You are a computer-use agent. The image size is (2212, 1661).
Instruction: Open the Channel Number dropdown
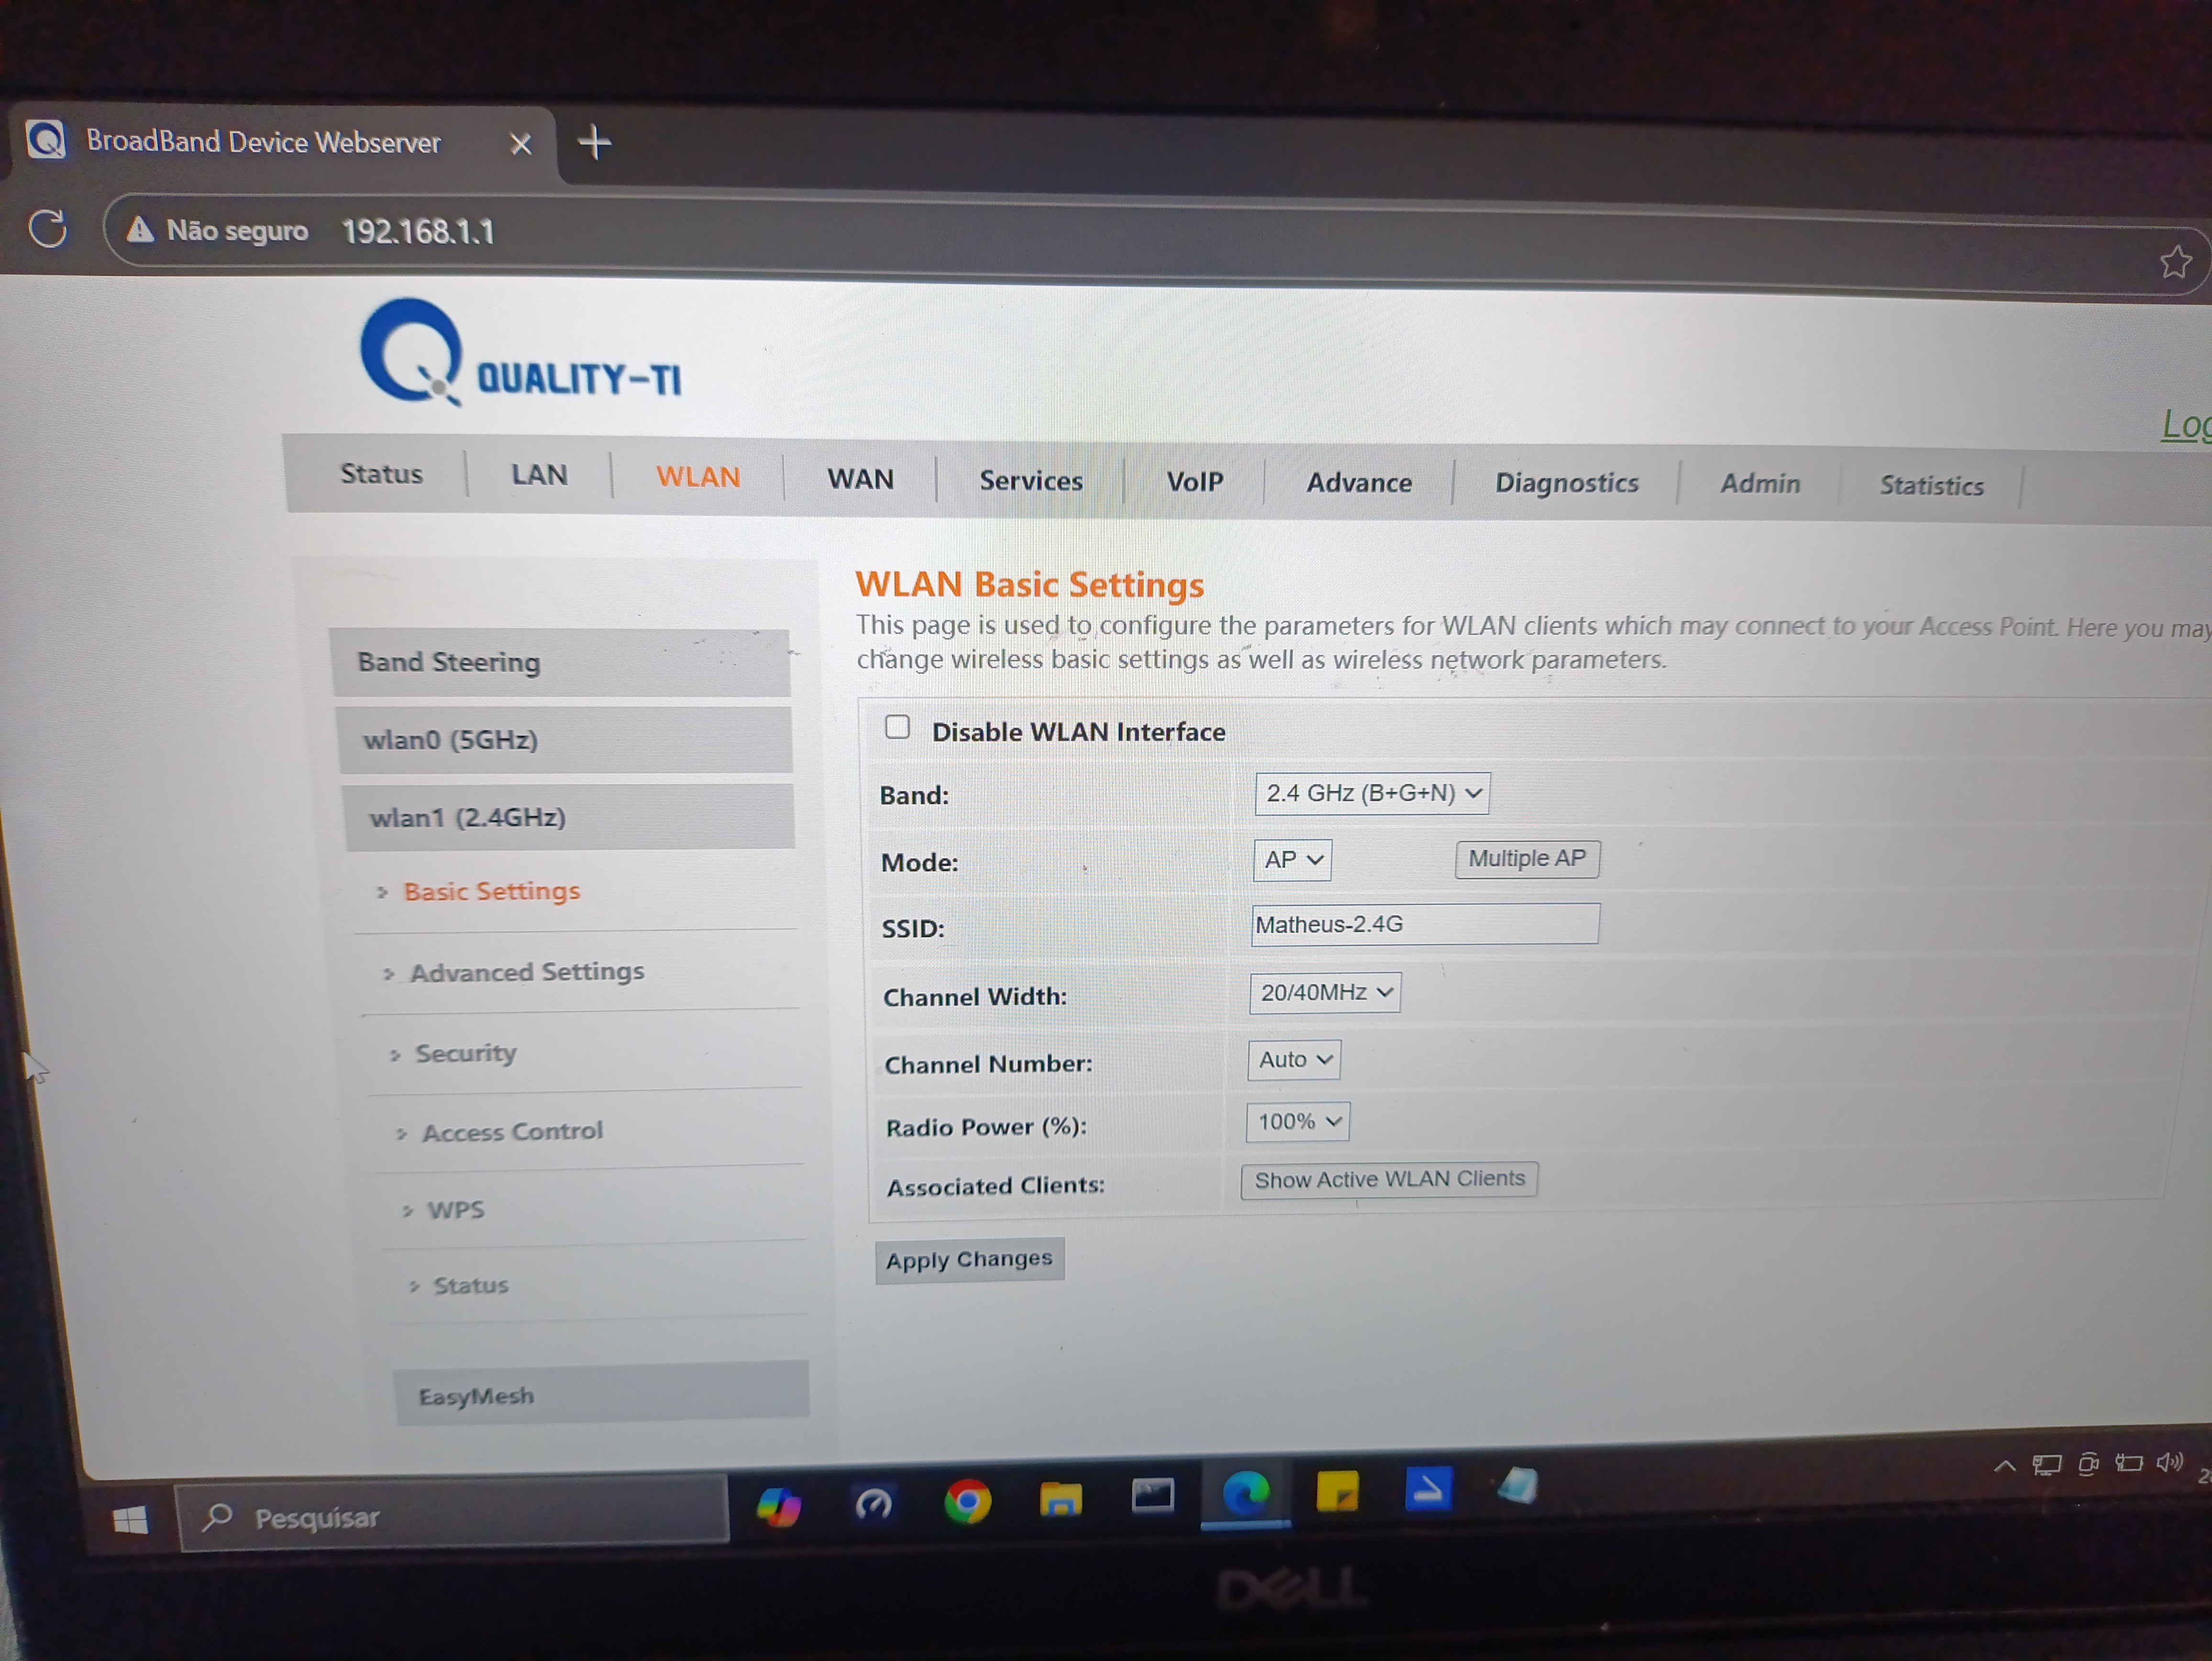[x=1293, y=1060]
